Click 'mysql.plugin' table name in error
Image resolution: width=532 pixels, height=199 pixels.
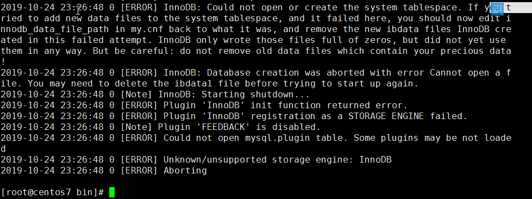[x=278, y=138]
